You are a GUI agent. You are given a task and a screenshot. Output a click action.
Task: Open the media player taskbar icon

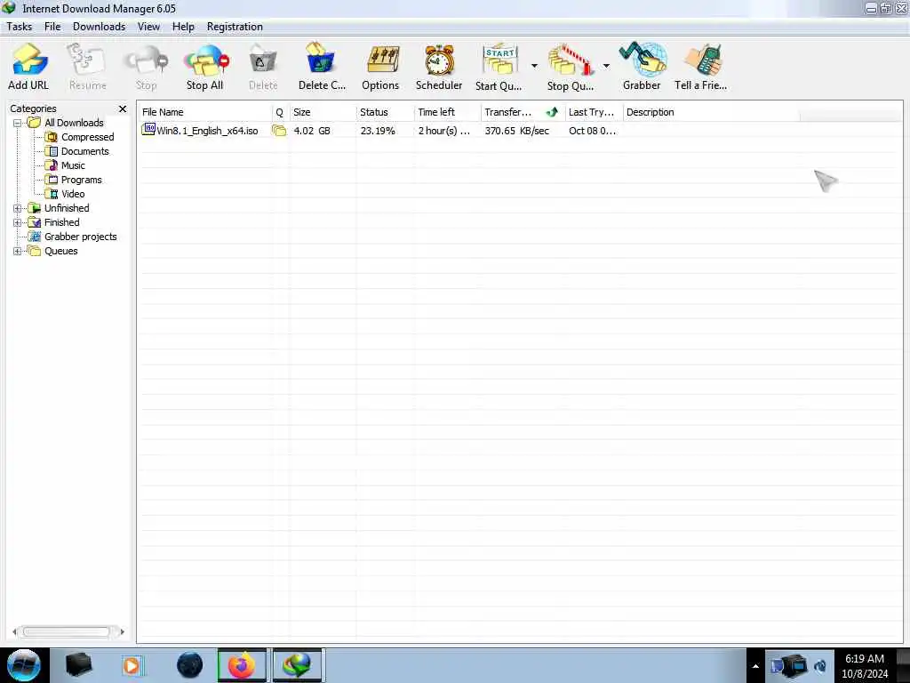click(132, 665)
